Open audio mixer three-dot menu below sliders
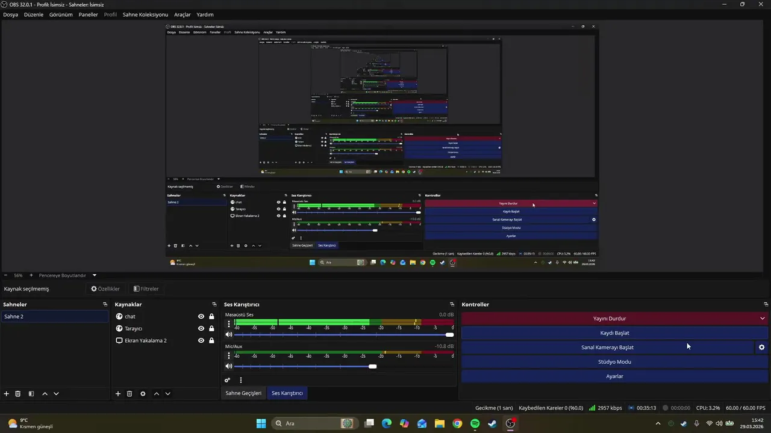 tap(240, 380)
